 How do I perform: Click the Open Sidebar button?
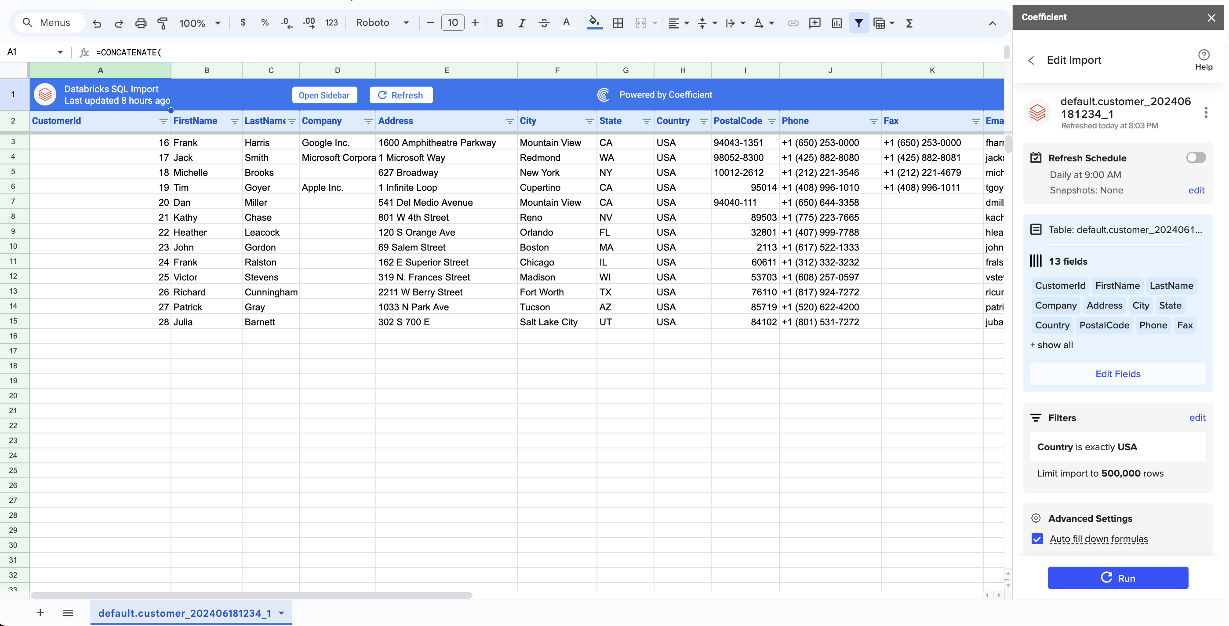324,95
